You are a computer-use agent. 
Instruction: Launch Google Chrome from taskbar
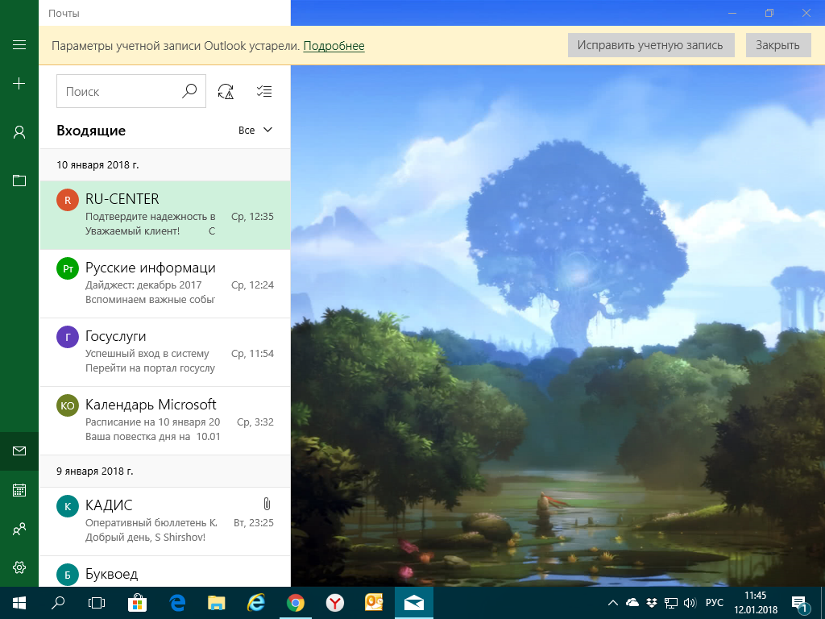(x=295, y=603)
